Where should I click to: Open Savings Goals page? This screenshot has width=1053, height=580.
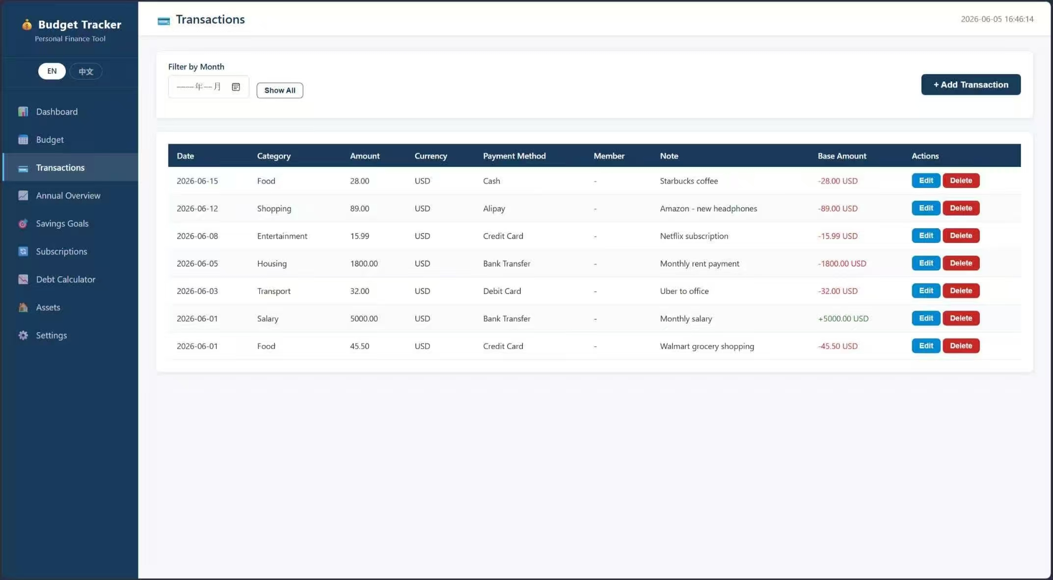pyautogui.click(x=70, y=224)
